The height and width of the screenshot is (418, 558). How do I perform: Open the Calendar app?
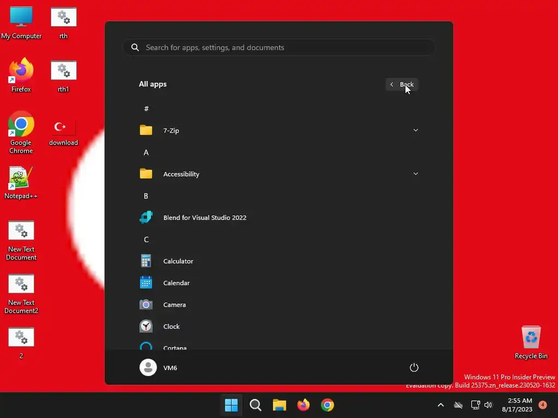tap(278, 283)
